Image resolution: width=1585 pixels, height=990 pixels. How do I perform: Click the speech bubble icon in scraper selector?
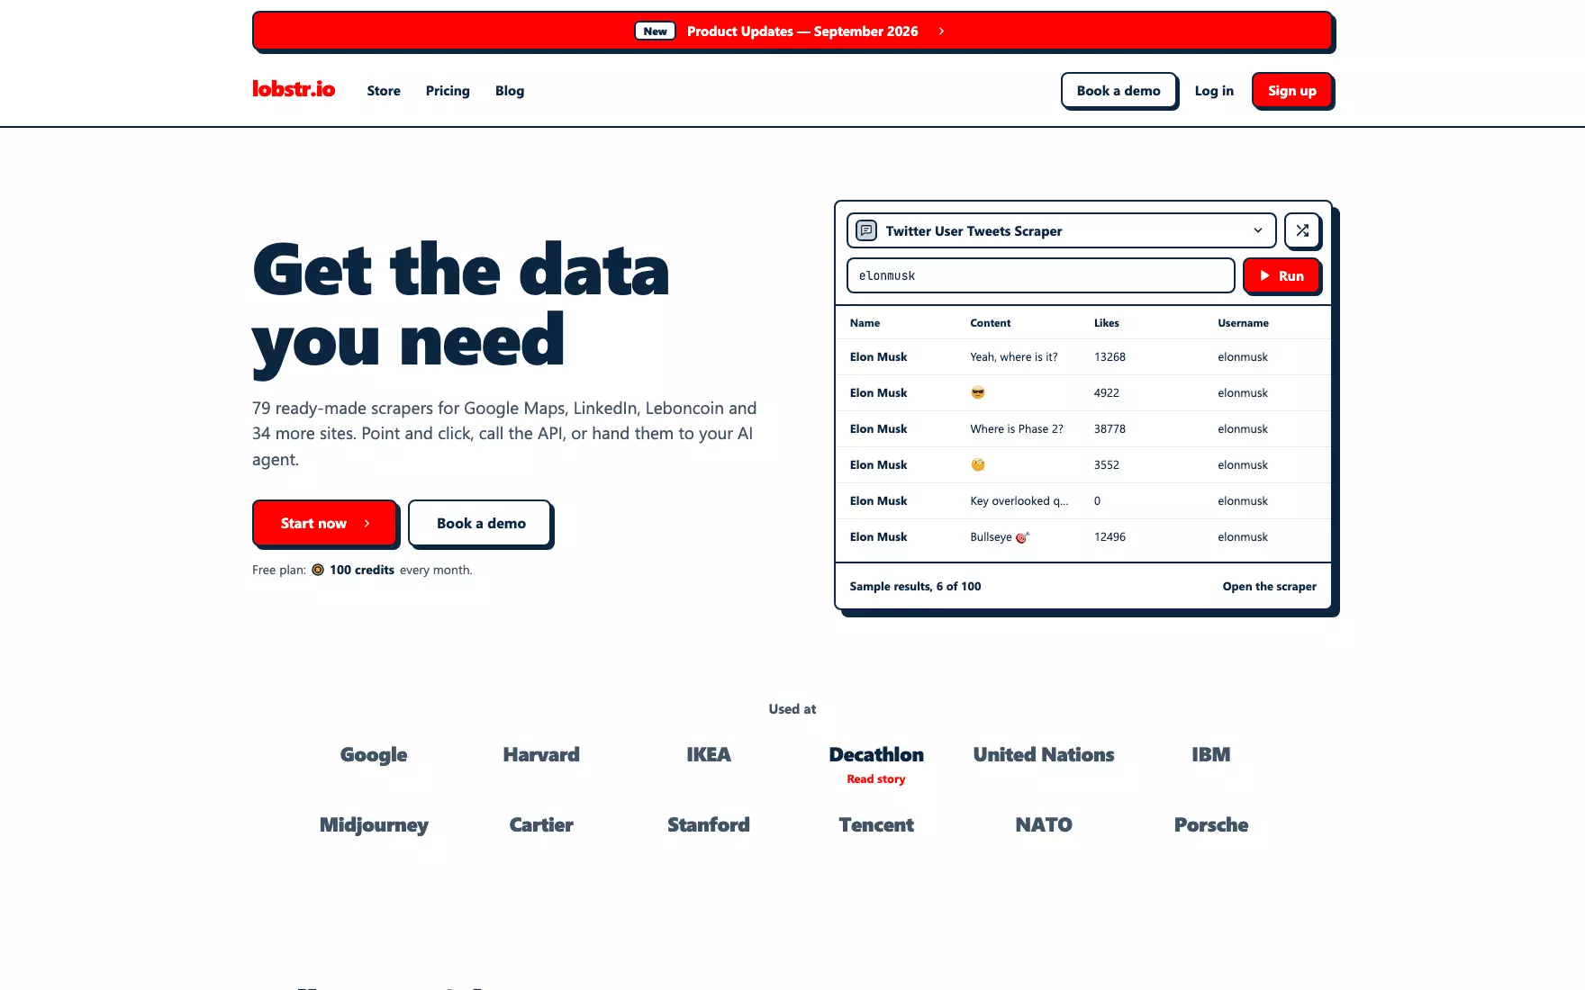(x=866, y=230)
